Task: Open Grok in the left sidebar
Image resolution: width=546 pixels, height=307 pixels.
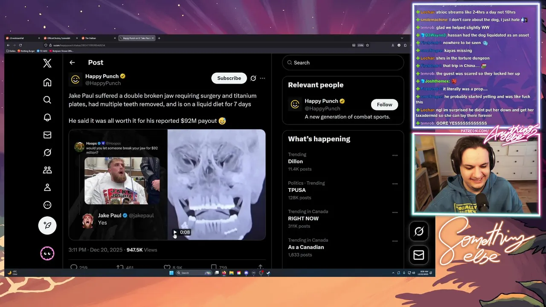Action: 47,152
